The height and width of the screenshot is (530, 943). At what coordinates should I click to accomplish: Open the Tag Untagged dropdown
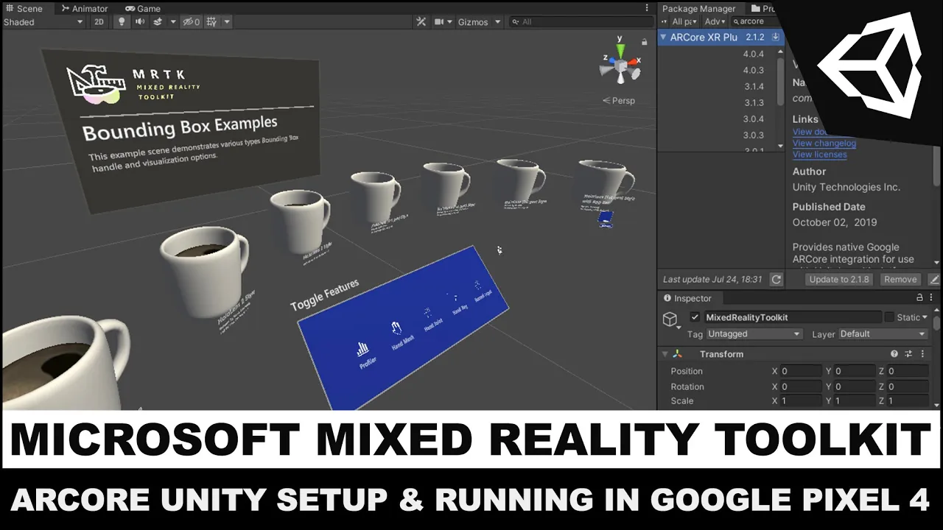(x=754, y=334)
